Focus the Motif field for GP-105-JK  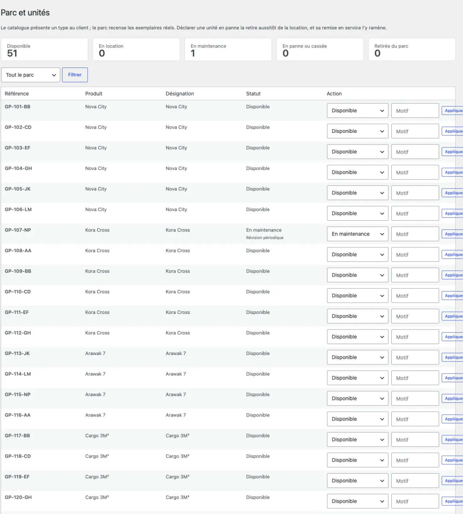coord(415,193)
